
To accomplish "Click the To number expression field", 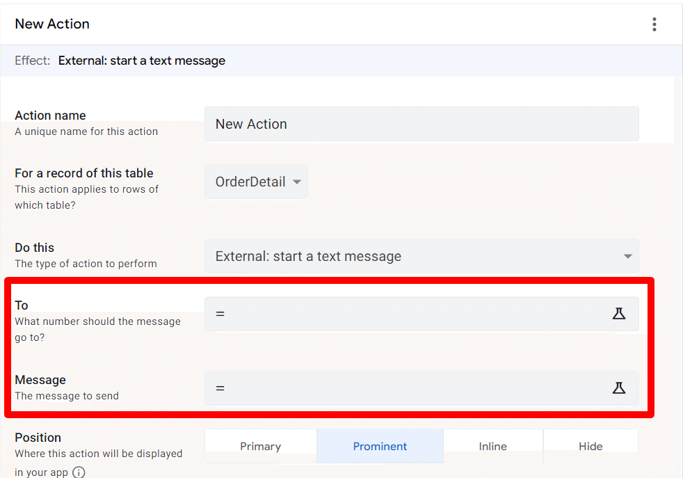I will point(410,314).
